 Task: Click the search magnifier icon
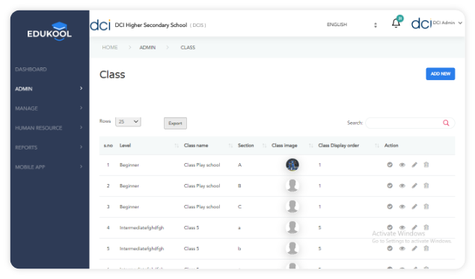(x=446, y=123)
